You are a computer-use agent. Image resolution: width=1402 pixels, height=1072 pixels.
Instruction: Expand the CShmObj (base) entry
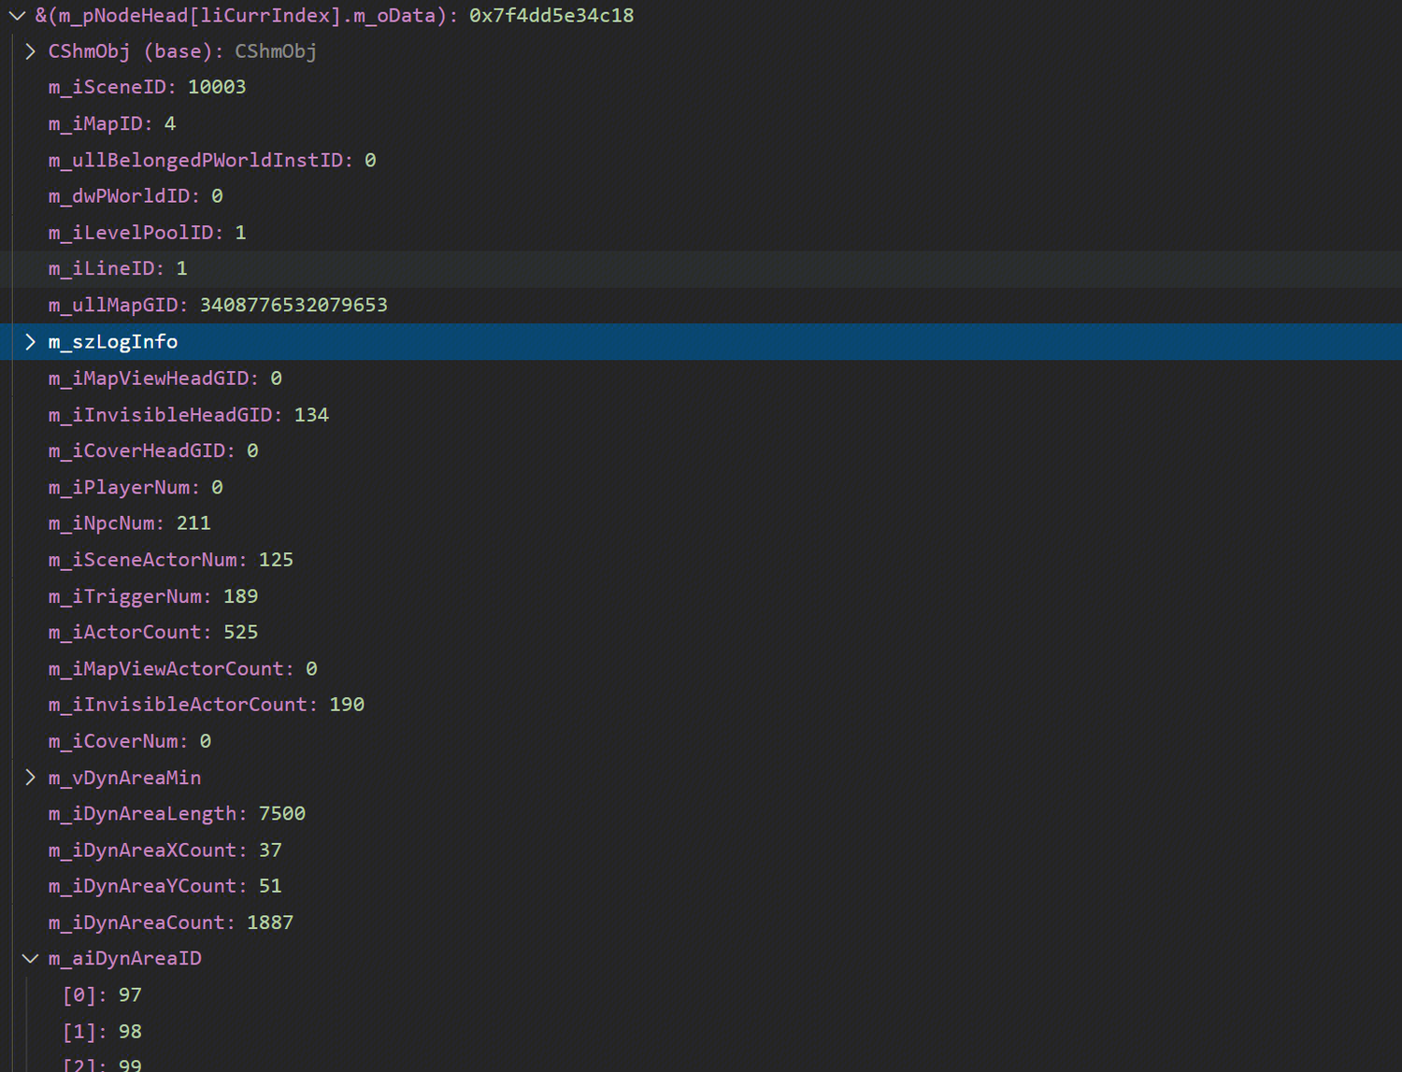coord(30,51)
